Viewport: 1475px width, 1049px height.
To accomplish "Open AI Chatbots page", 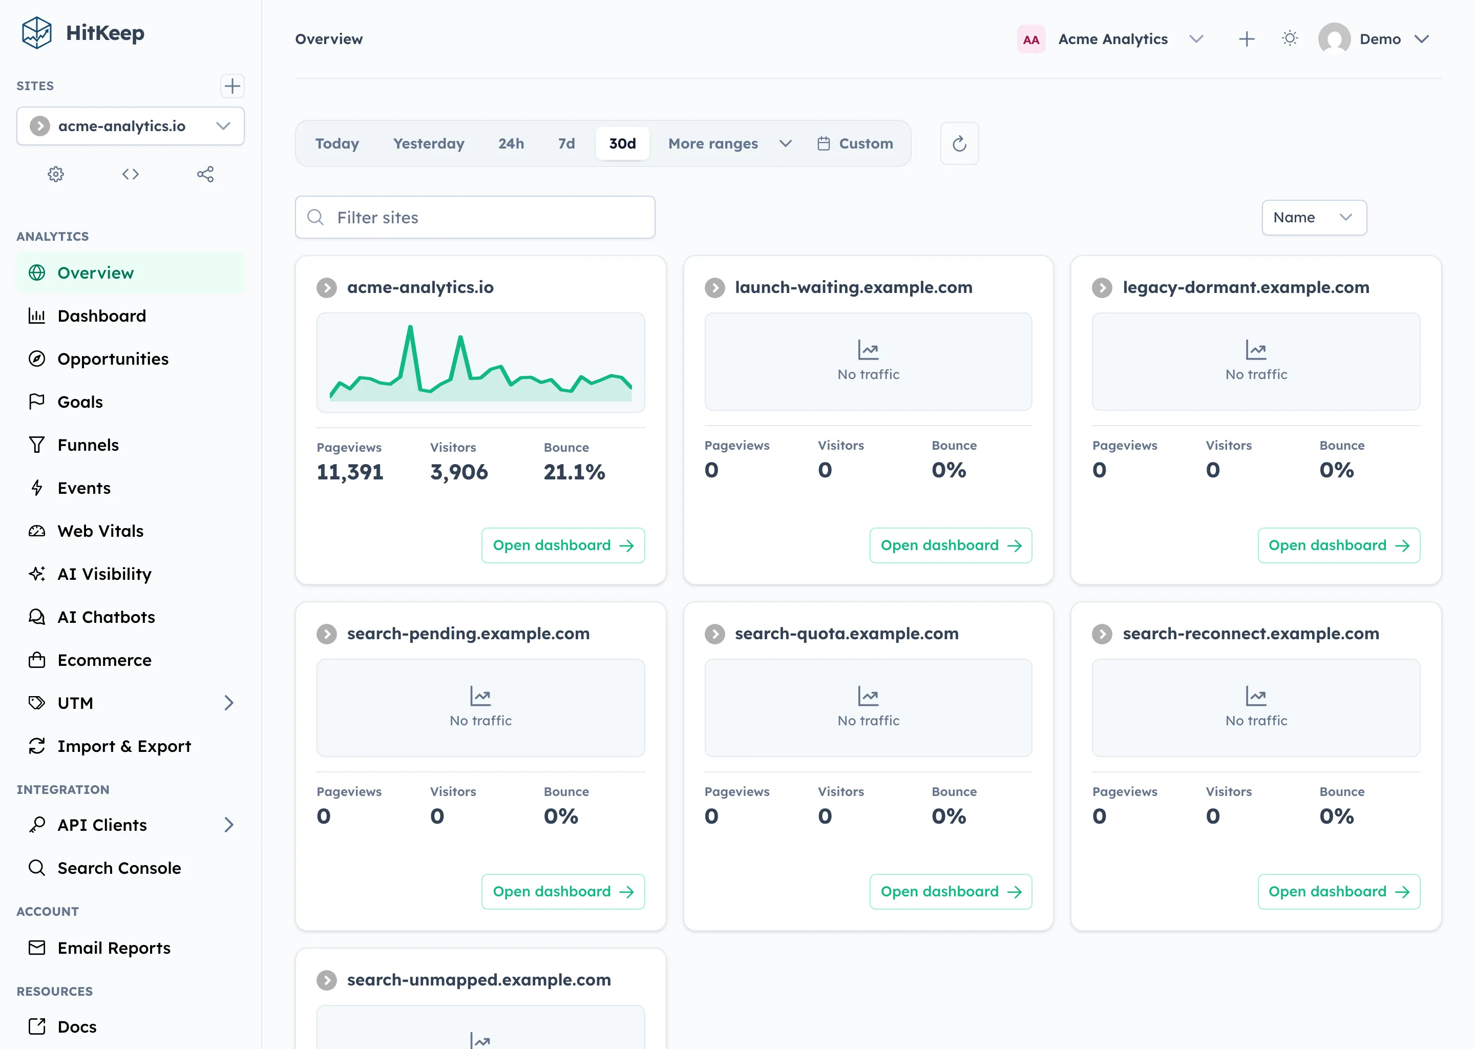I will pos(131,617).
